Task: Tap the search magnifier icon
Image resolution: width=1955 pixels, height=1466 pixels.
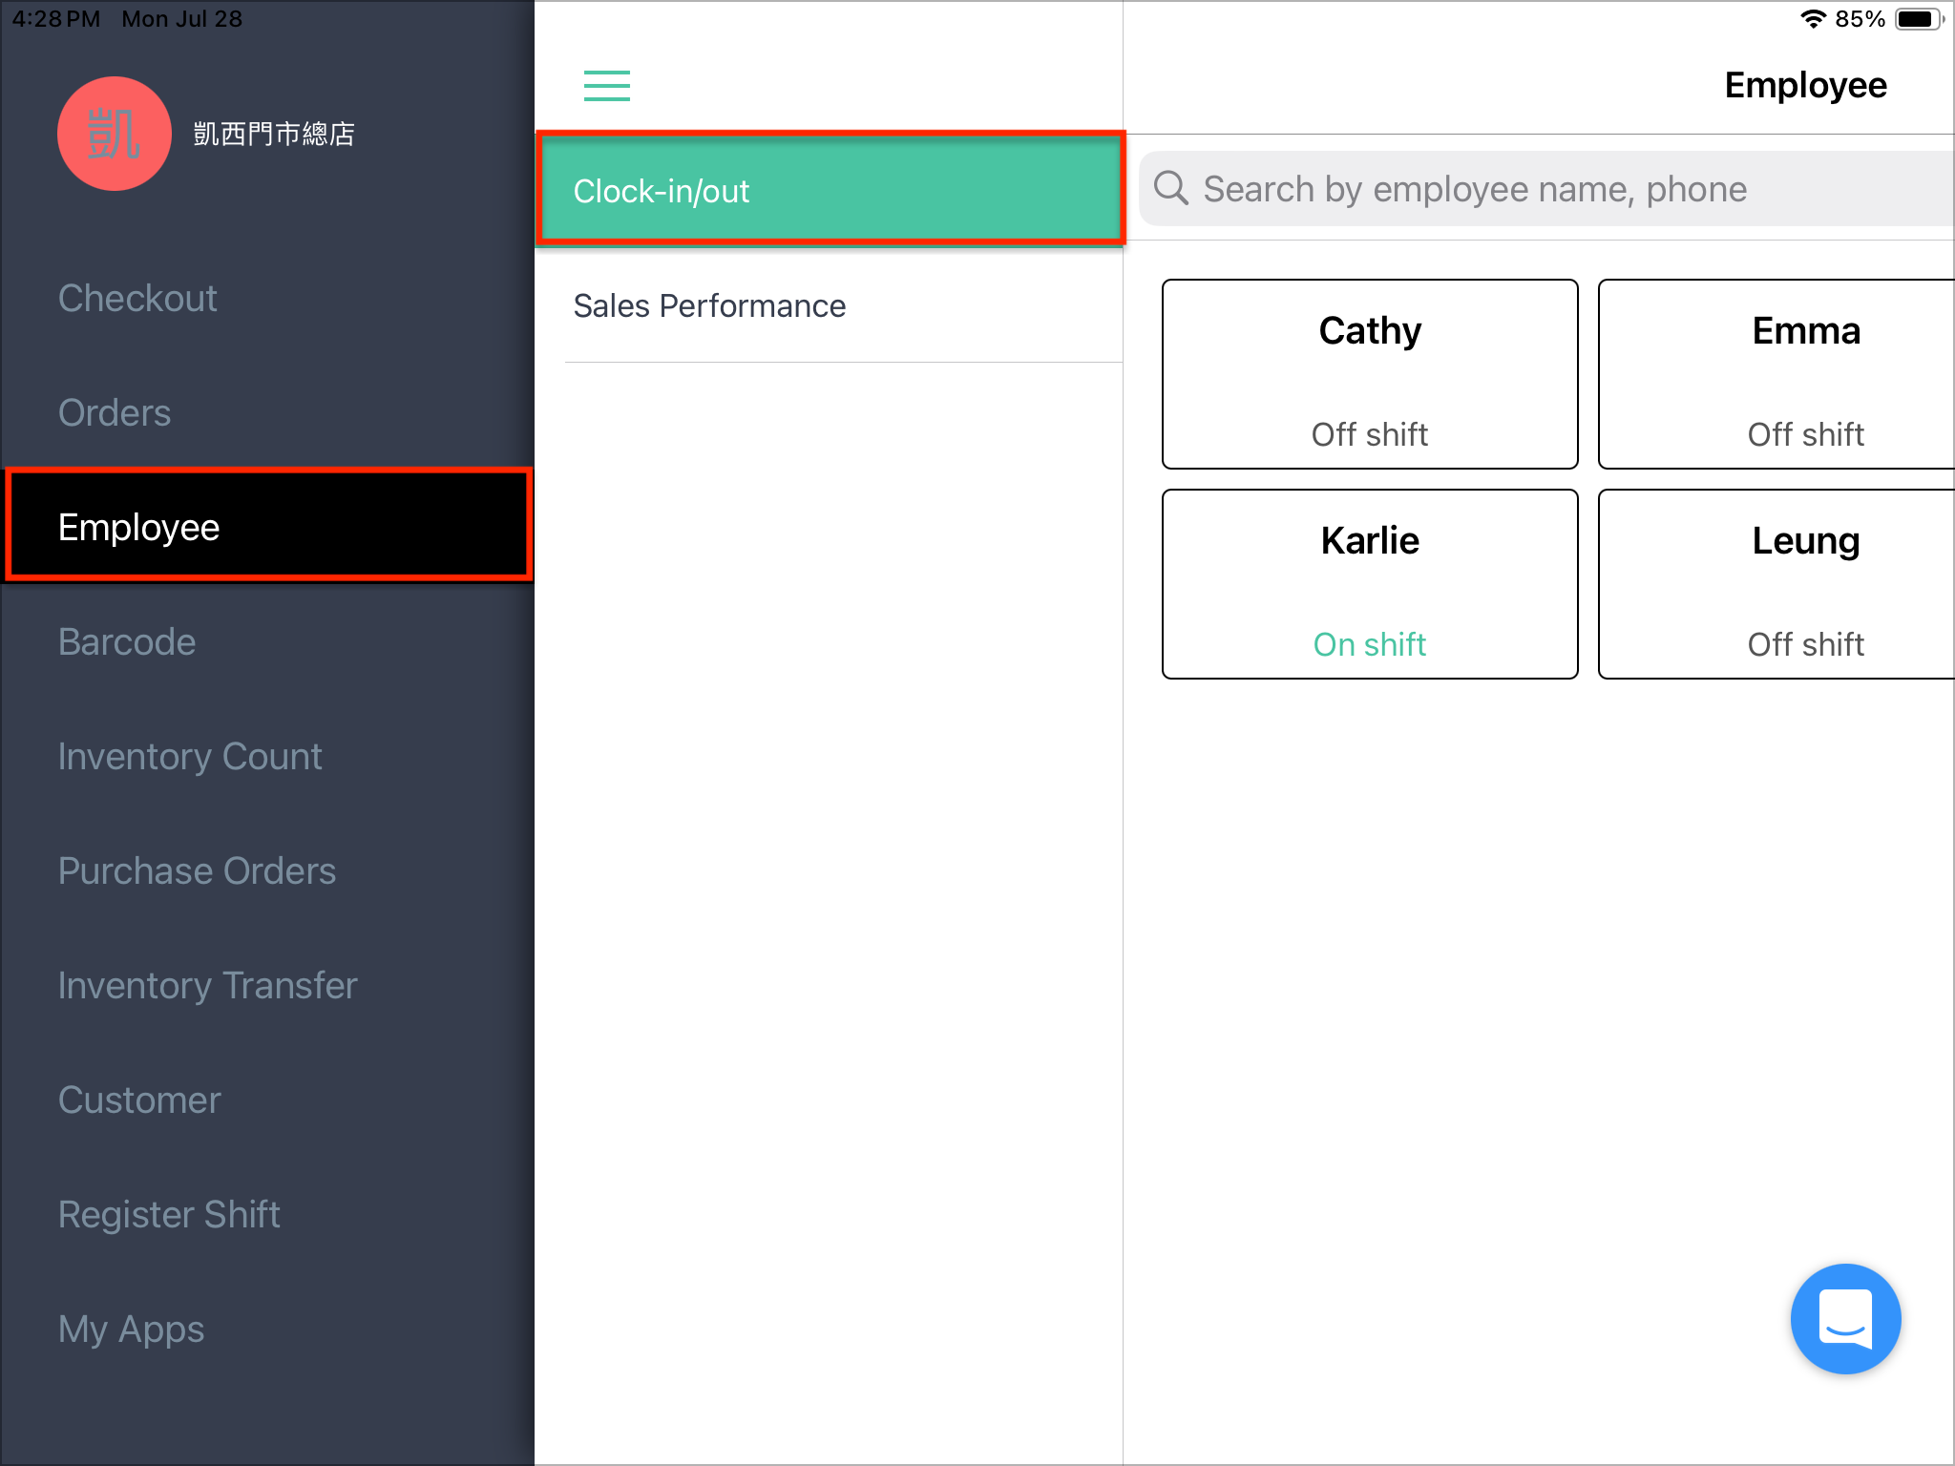Action: pyautogui.click(x=1171, y=189)
